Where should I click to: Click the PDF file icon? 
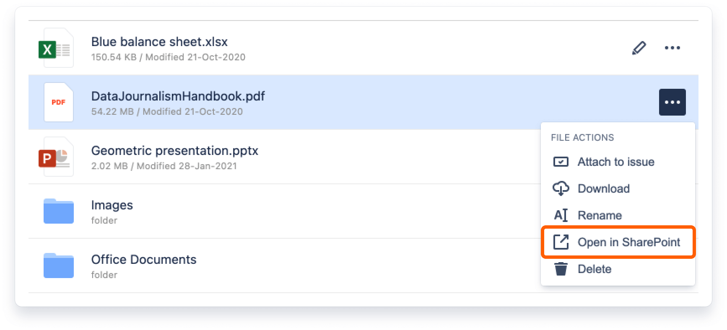click(x=59, y=102)
